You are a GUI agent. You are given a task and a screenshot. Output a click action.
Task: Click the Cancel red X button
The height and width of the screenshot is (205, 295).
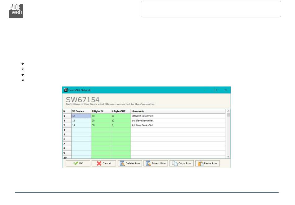[104, 163]
